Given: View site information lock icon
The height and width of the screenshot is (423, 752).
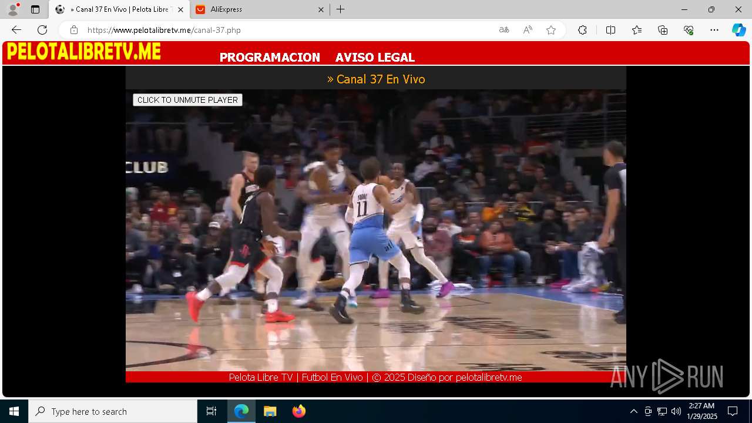Looking at the screenshot, I should click(x=74, y=30).
